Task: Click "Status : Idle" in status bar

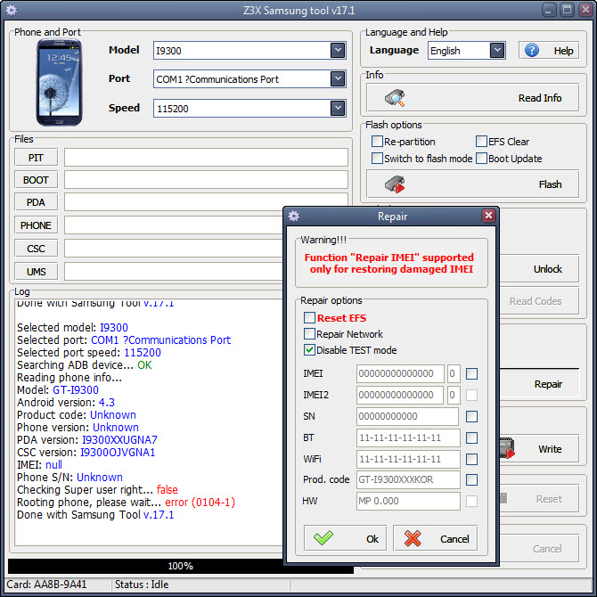Action: 142,584
